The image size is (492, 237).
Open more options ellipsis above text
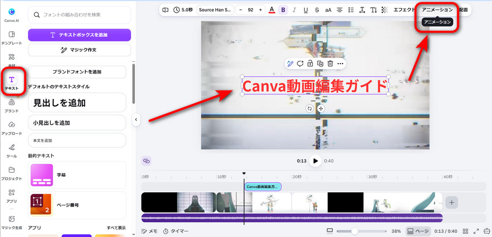pyautogui.click(x=340, y=64)
